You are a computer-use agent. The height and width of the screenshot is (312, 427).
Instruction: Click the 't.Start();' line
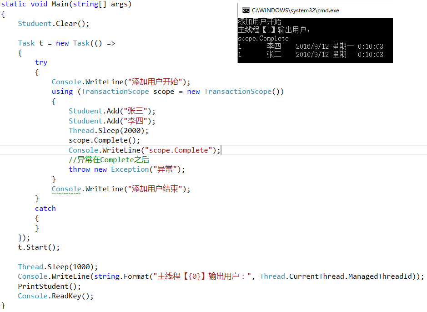coord(39,247)
